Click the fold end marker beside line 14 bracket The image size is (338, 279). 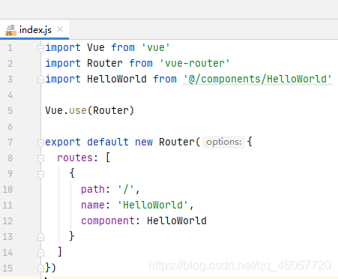click(40, 253)
